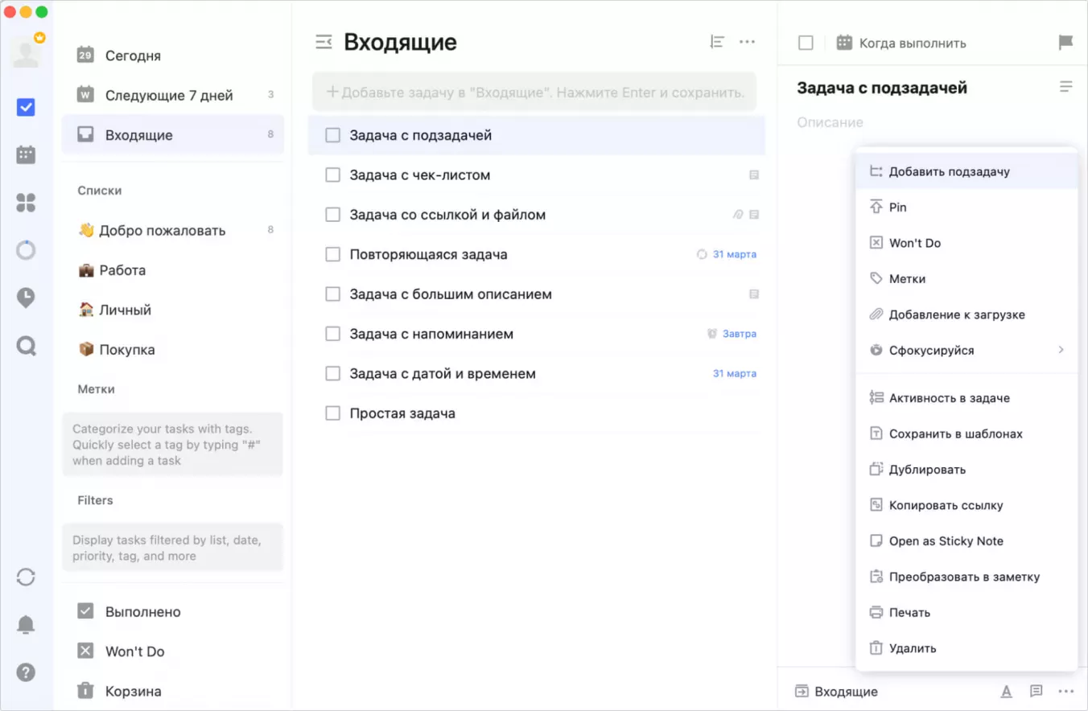Screen dimensions: 1088x711
Task: Collapse the list sidebar with menu icon
Action: [x=324, y=42]
